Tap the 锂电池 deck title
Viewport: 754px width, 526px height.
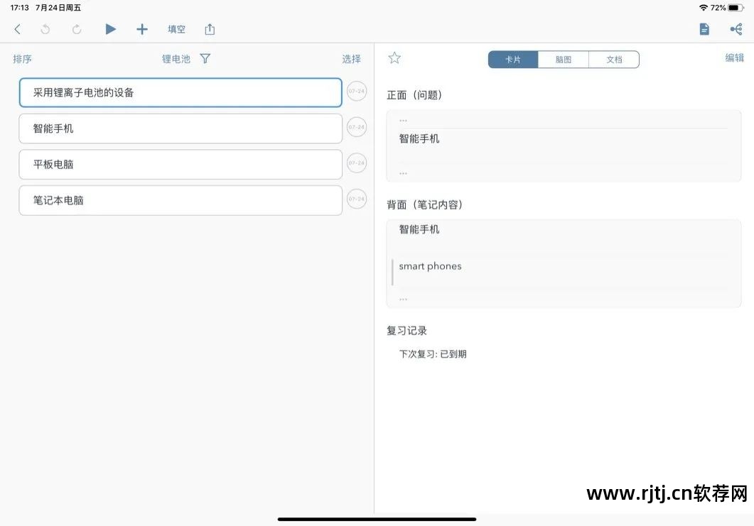[x=176, y=59]
